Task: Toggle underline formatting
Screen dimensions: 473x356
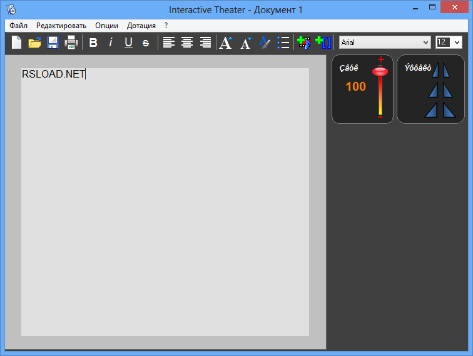Action: point(128,43)
